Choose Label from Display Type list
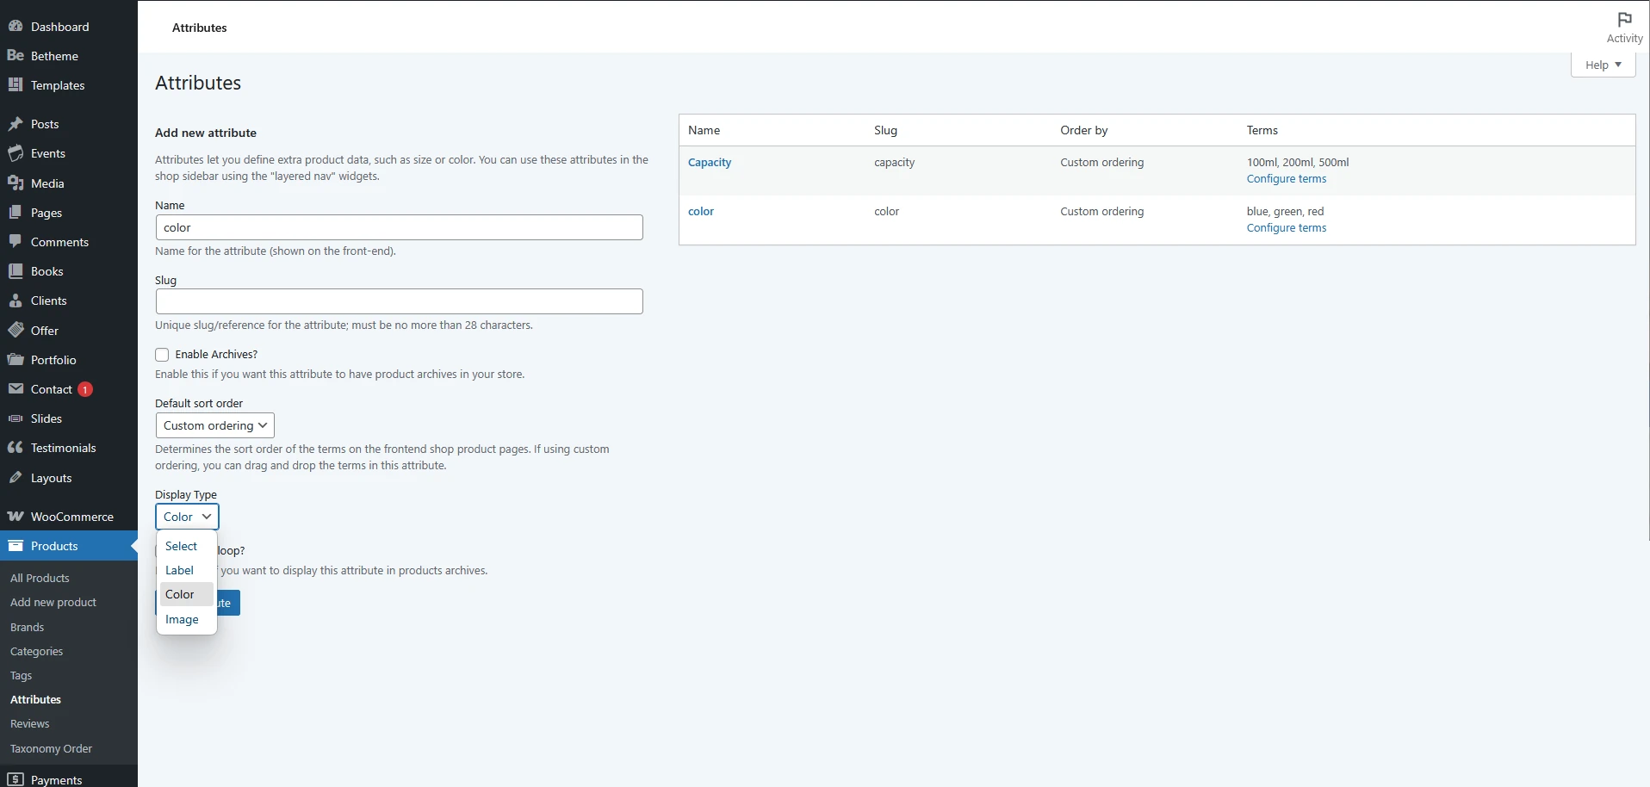Image resolution: width=1650 pixels, height=787 pixels. [x=179, y=570]
